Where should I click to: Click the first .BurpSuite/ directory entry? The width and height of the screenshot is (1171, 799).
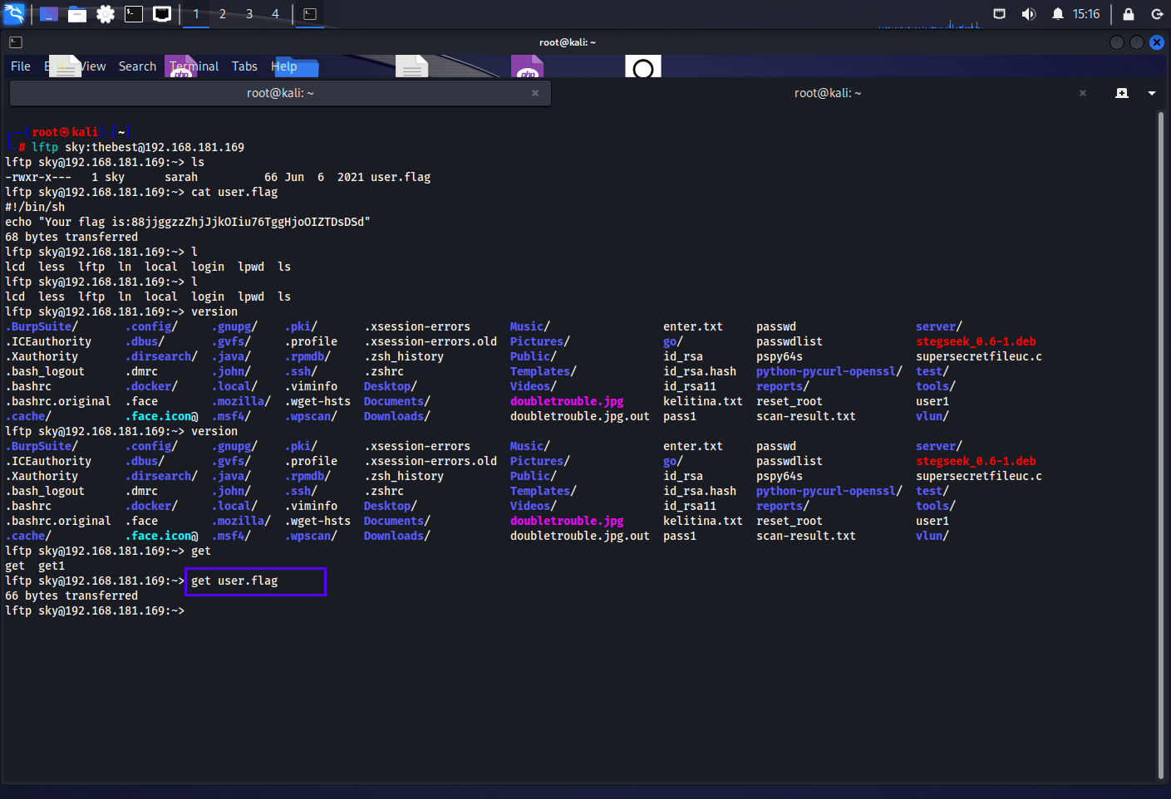click(42, 326)
